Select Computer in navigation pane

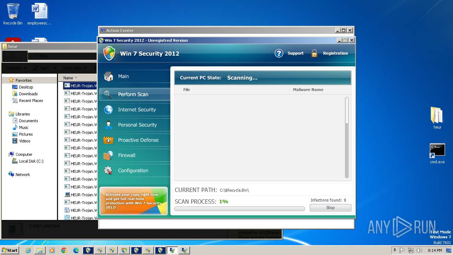pos(24,154)
